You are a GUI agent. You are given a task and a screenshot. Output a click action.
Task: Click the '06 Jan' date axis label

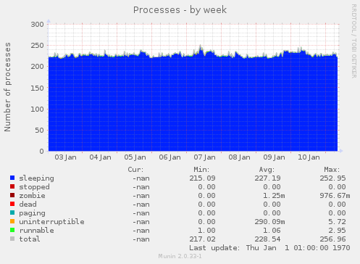click(x=169, y=157)
